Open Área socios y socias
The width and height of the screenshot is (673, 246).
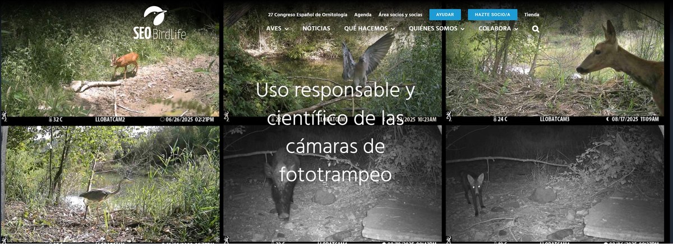pyautogui.click(x=400, y=15)
